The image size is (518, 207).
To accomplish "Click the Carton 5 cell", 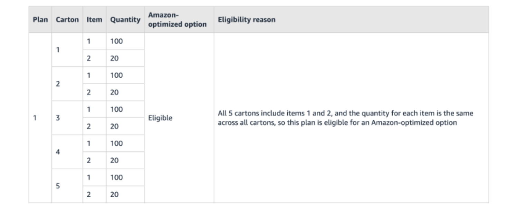I will [58, 186].
